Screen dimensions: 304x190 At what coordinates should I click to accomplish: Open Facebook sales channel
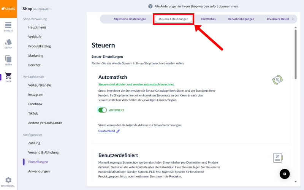[35, 104]
